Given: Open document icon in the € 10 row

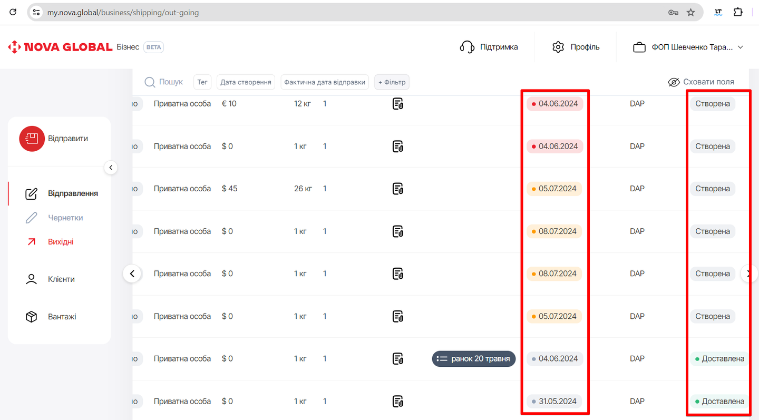Looking at the screenshot, I should [x=398, y=104].
